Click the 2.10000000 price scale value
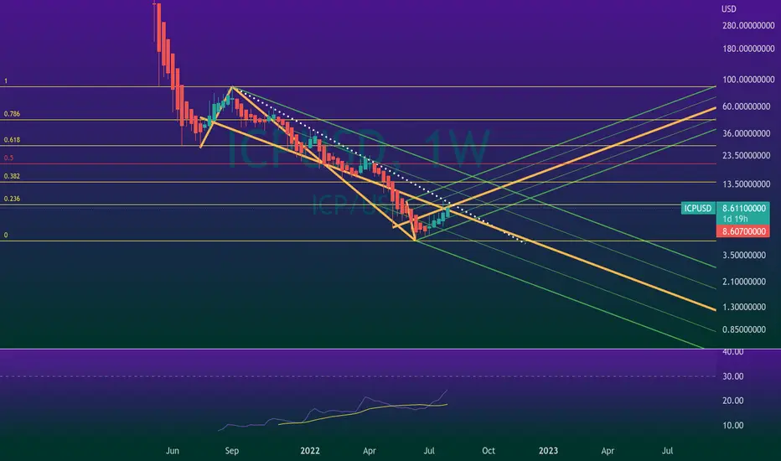The image size is (781, 461). coord(744,282)
